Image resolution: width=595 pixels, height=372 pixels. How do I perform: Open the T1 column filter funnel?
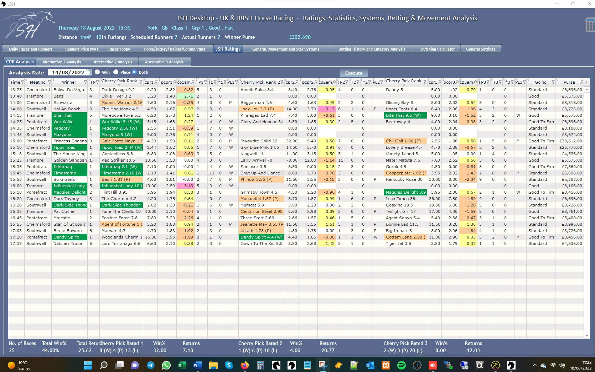[215, 82]
